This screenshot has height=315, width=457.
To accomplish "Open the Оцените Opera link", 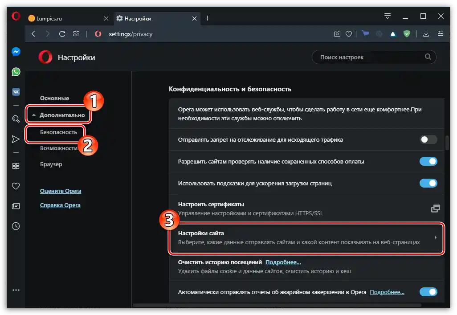I will pyautogui.click(x=61, y=191).
